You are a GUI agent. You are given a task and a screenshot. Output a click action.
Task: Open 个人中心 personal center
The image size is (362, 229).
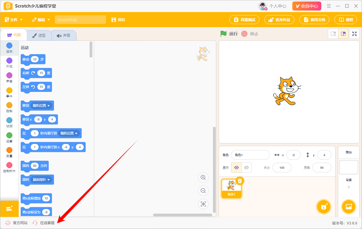278,6
